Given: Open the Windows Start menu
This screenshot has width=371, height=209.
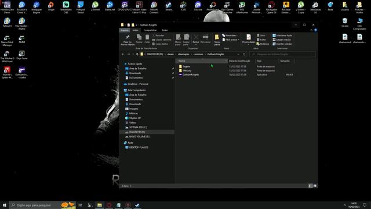Looking at the screenshot, I should pos(5,205).
